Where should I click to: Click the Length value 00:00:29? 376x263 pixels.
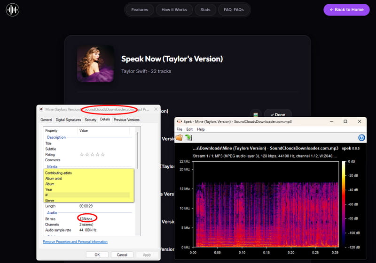point(86,206)
